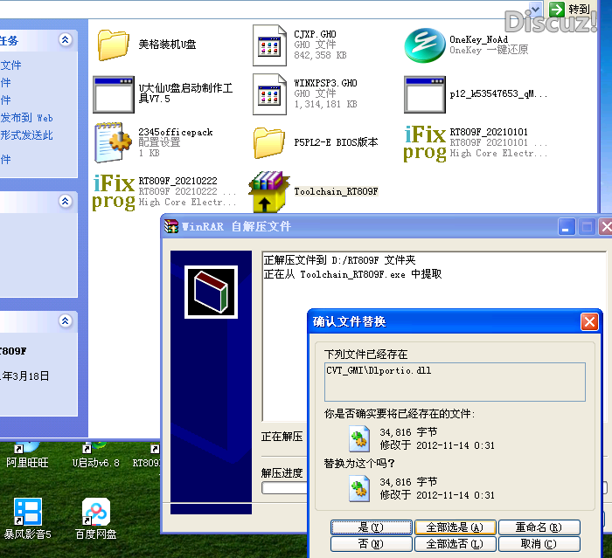612x558 pixels.
Task: Collapse the 任务 sidebar panel
Action: [66, 39]
